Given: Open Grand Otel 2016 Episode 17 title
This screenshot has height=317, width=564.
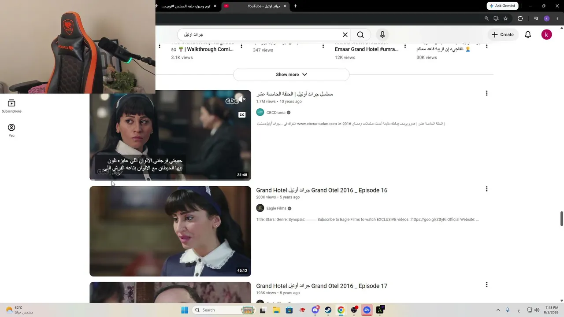Looking at the screenshot, I should pyautogui.click(x=322, y=286).
